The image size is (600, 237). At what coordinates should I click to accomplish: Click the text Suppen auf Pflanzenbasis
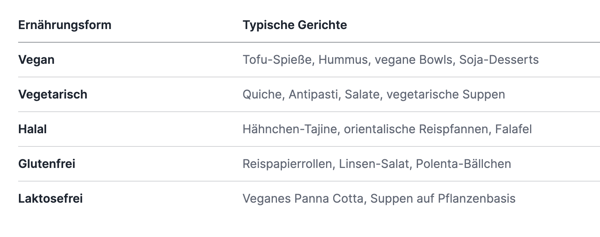coord(443,199)
